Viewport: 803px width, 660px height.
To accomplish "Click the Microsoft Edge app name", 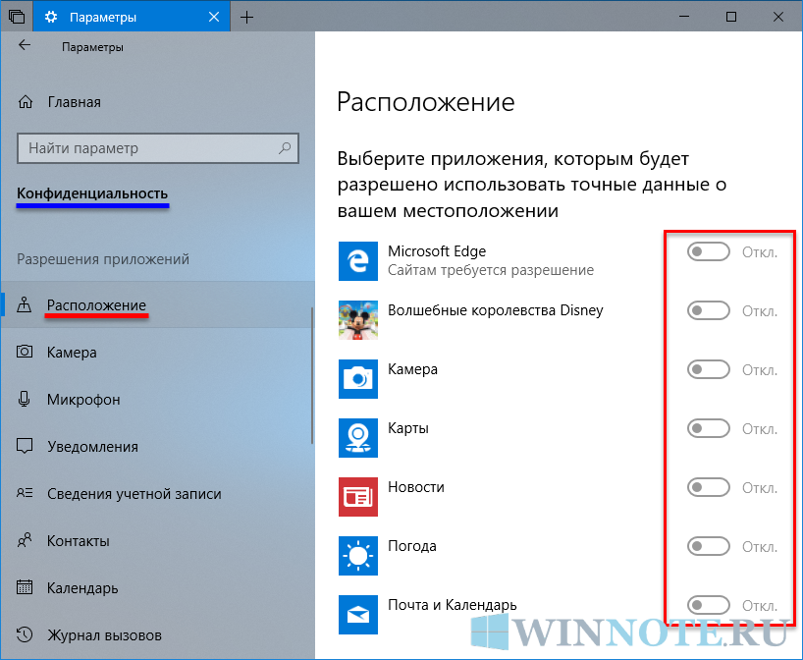I will [436, 251].
